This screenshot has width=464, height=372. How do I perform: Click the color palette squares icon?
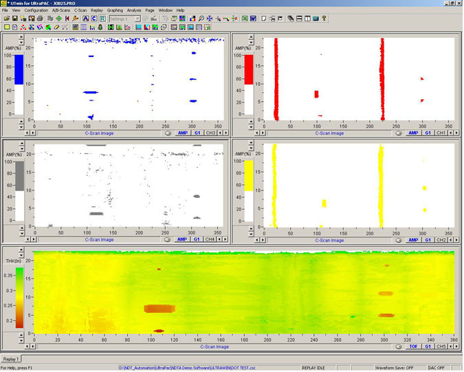[192, 19]
